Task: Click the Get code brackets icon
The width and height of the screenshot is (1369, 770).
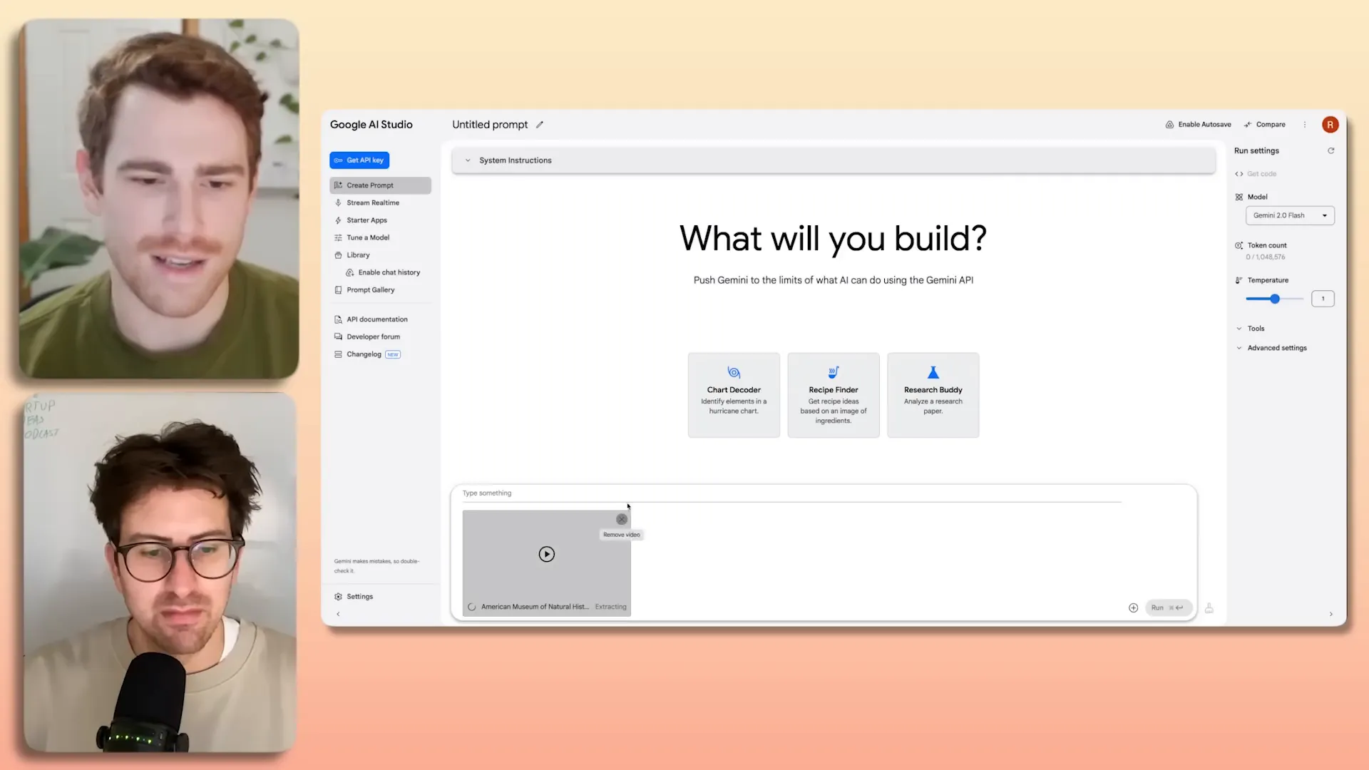Action: pos(1239,174)
